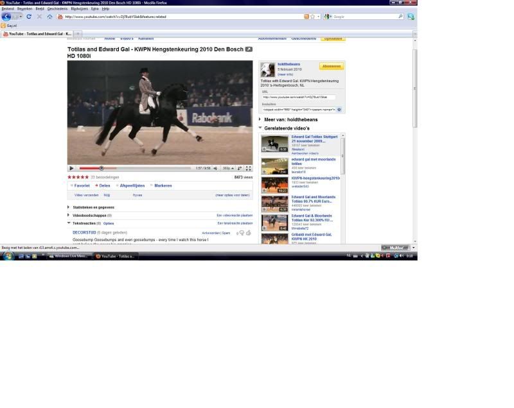The height and width of the screenshot is (408, 514).
Task: Expand Statistieken en gegevens section
Action: coord(69,207)
